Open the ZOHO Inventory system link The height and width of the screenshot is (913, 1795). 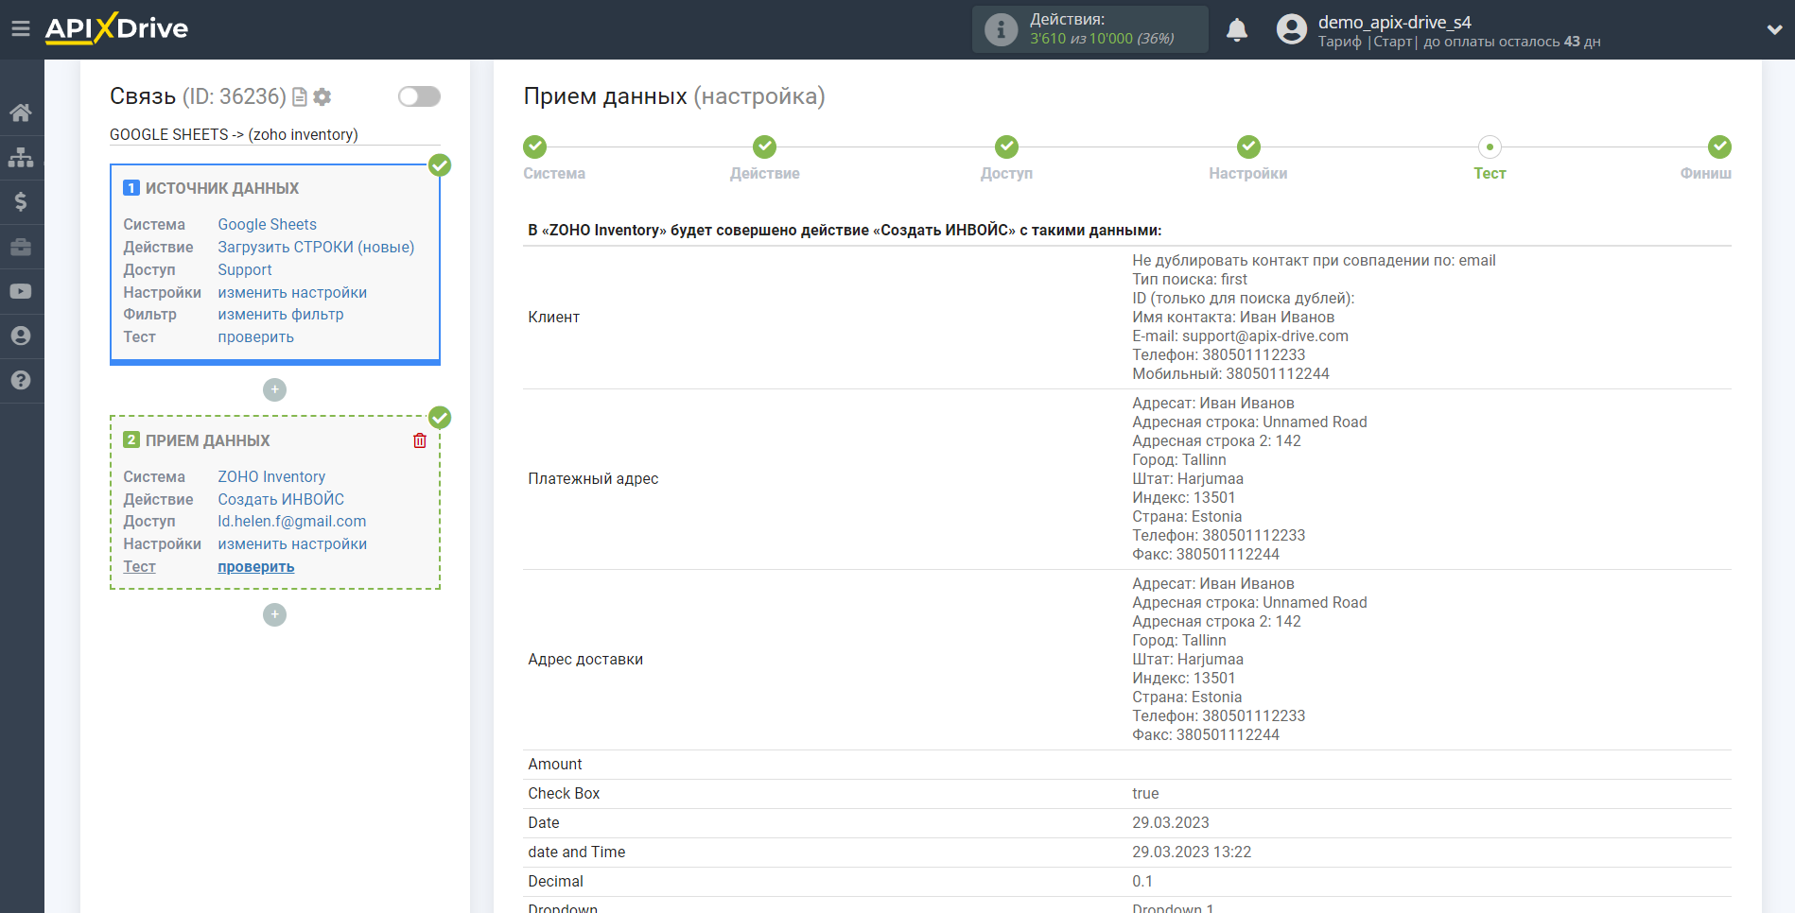[x=271, y=476]
